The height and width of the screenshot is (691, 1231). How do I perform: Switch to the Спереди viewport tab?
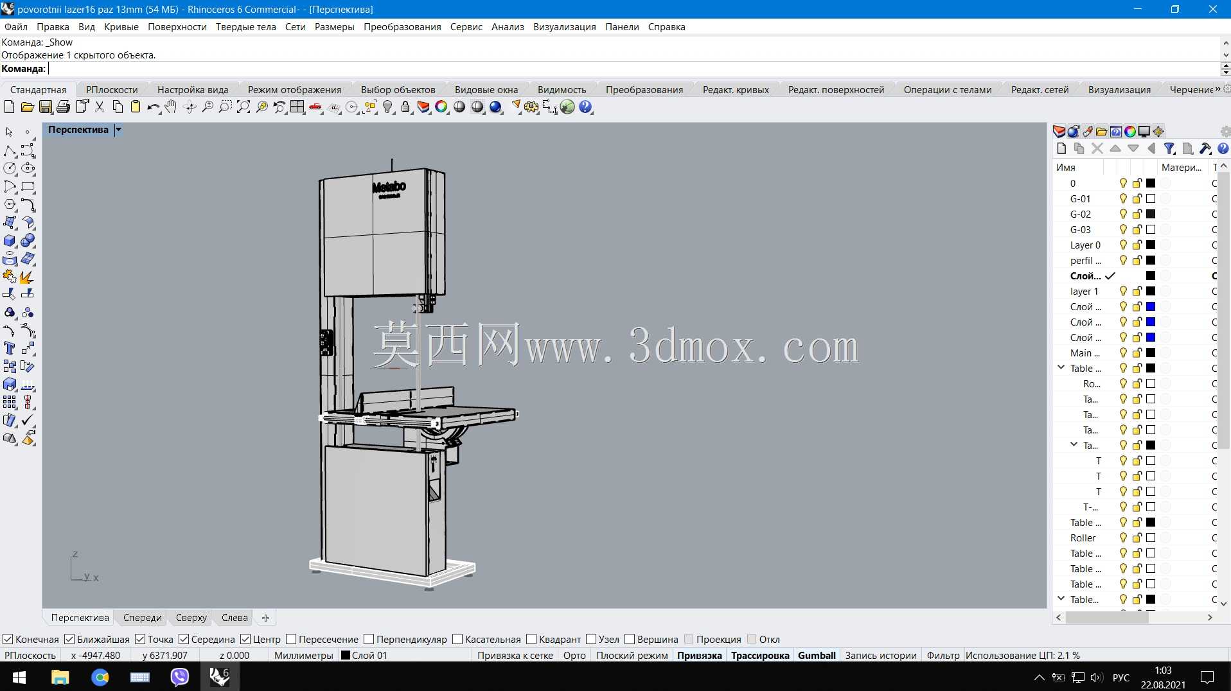click(142, 618)
